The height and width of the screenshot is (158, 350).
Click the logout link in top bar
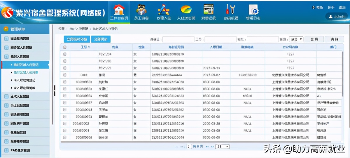click(x=342, y=8)
